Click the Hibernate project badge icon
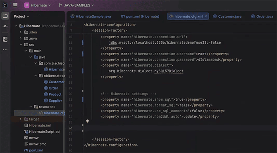This screenshot has width=277, height=153. (x=26, y=5)
